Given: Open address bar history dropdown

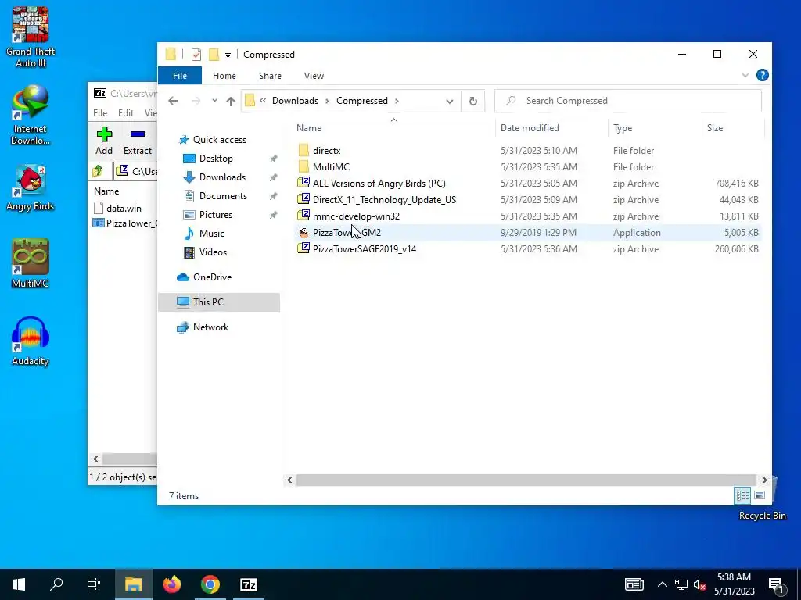Looking at the screenshot, I should pos(449,101).
